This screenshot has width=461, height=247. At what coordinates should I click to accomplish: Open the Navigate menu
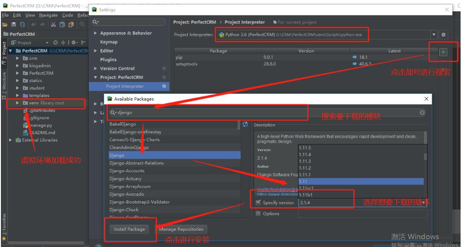tap(48, 15)
